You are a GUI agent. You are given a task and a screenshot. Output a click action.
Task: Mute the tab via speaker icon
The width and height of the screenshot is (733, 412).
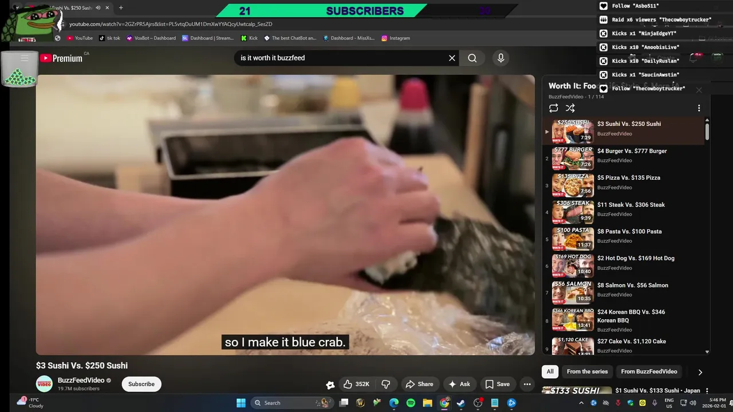(98, 7)
